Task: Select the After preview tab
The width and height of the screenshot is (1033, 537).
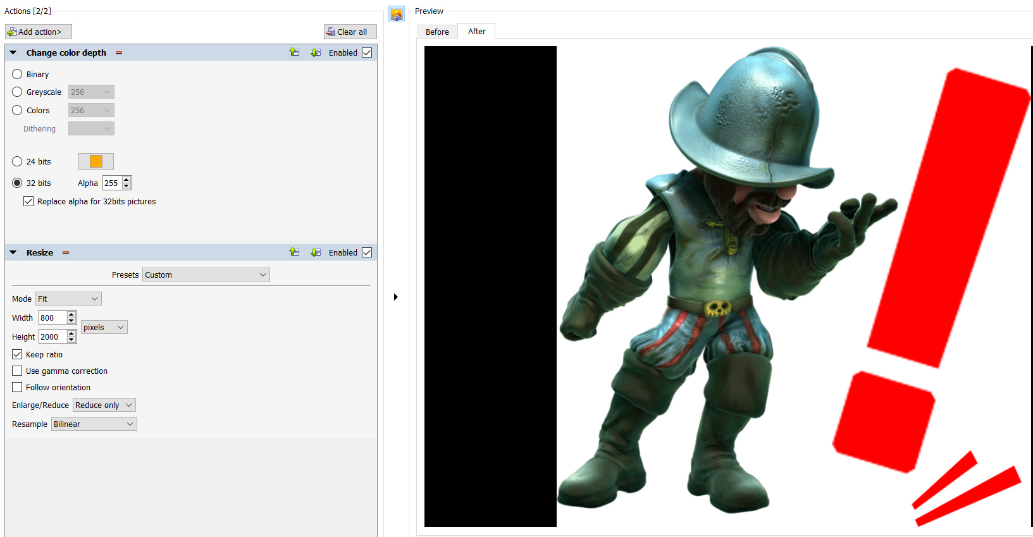Action: coord(476,32)
